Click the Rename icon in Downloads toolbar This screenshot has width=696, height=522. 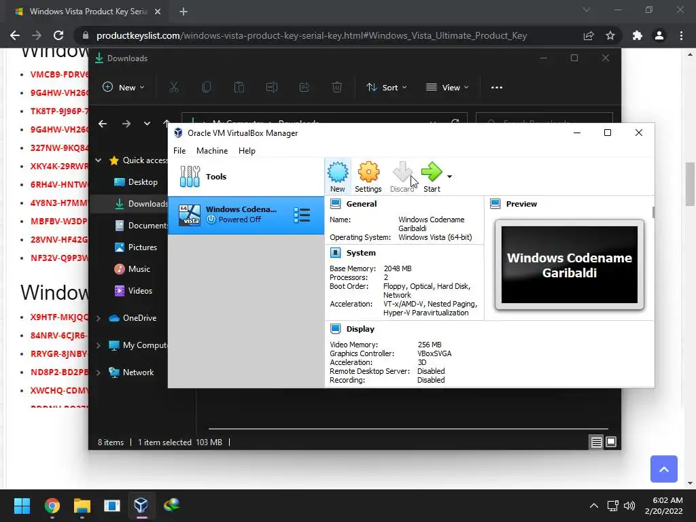click(x=272, y=88)
